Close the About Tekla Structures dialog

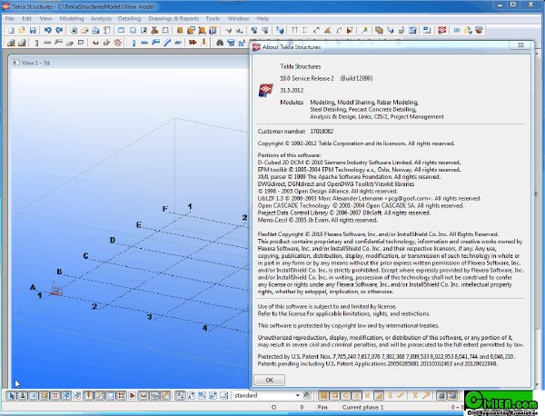520,45
